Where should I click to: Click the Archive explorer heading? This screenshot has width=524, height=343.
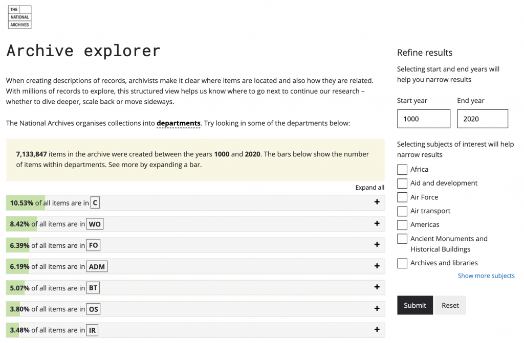83,51
